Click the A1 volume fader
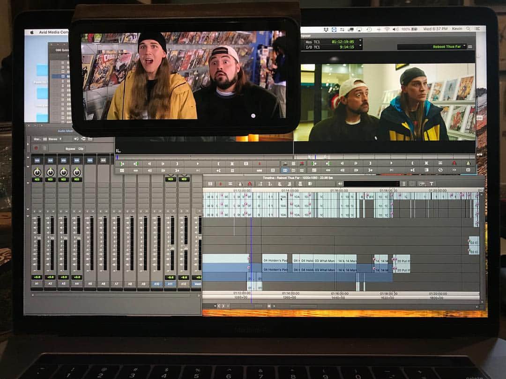 coord(39,237)
